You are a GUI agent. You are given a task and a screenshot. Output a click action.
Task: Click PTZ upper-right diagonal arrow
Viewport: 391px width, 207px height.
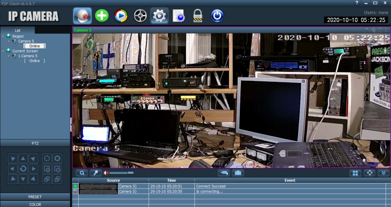click(33, 158)
